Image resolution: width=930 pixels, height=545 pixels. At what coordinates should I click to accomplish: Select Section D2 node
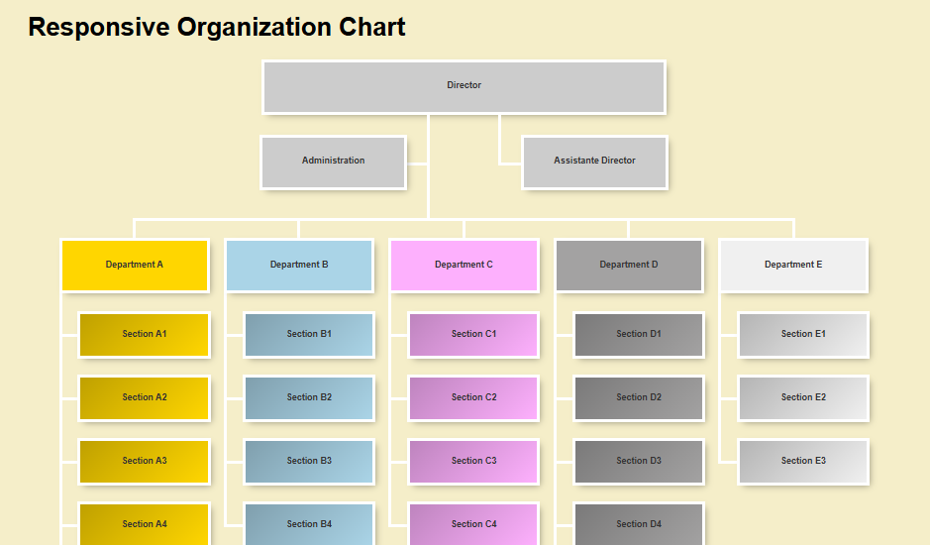[639, 398]
